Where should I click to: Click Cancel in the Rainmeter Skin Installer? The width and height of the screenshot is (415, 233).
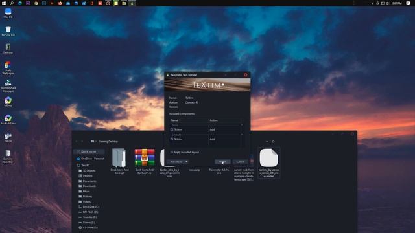(x=241, y=162)
